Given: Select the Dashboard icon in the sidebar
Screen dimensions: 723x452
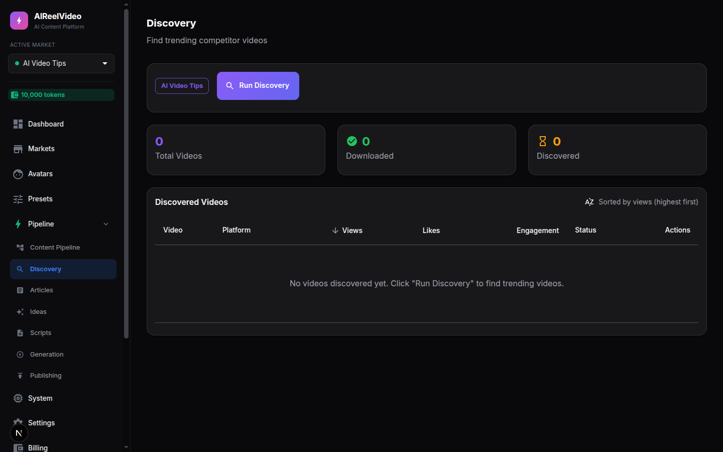Looking at the screenshot, I should [x=18, y=124].
